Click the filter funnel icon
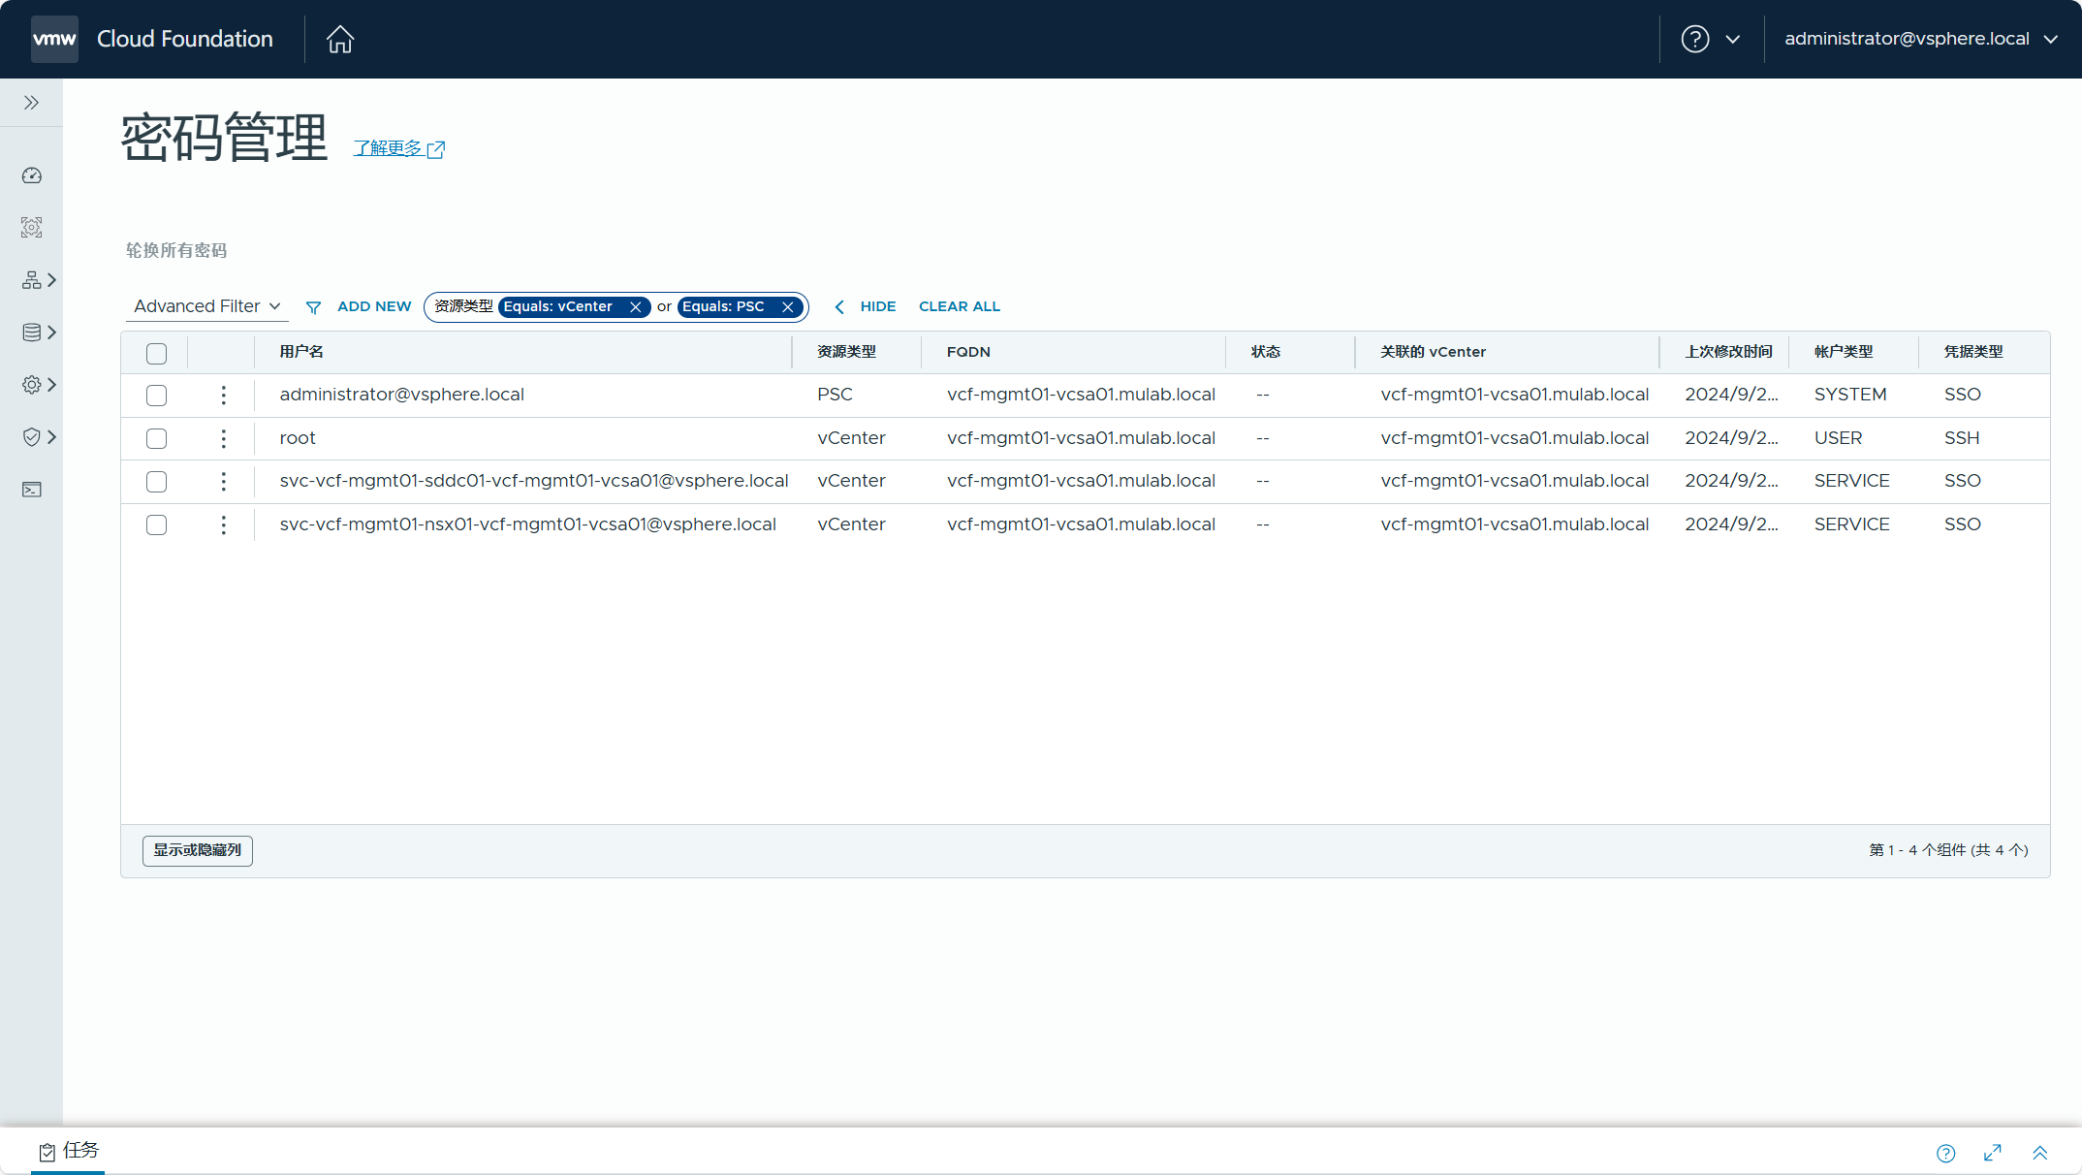This screenshot has width=2082, height=1175. 313,307
